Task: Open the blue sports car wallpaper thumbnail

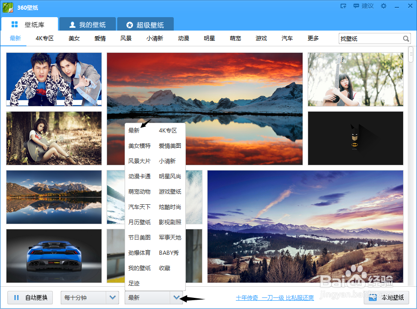Action: click(x=53, y=256)
